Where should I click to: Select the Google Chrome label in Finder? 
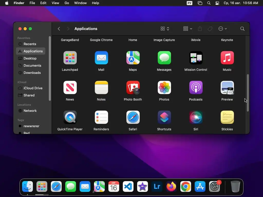point(101,40)
